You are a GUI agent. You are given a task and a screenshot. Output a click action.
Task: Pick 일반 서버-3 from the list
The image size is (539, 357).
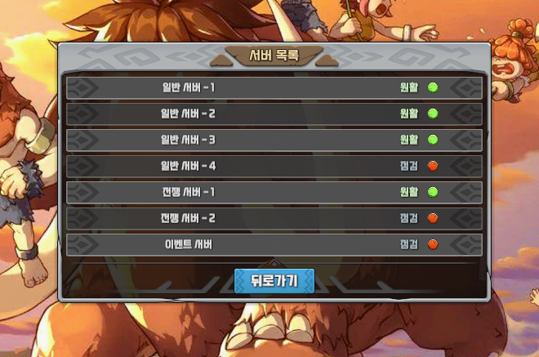(274, 140)
